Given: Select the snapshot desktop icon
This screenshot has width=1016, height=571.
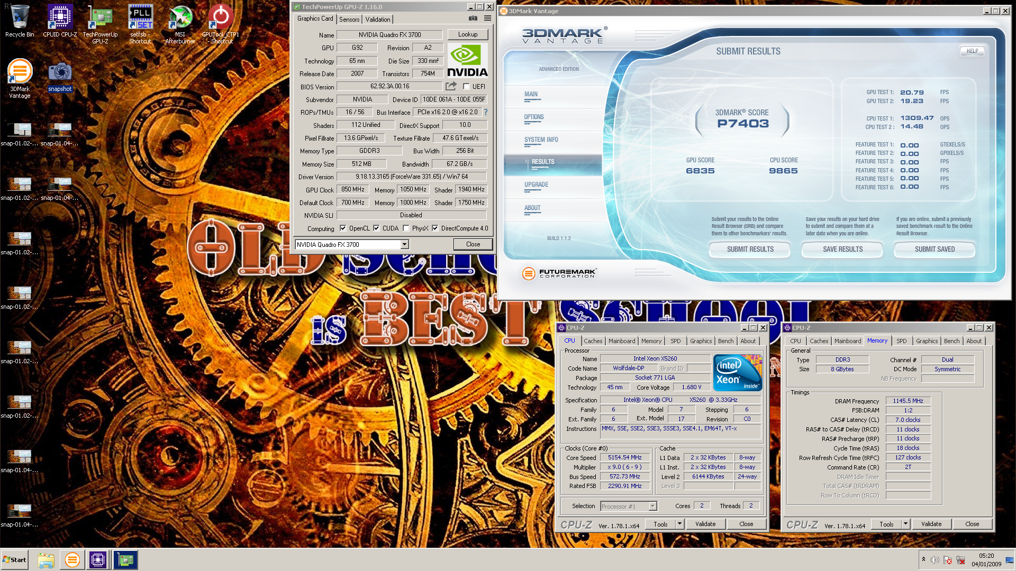Looking at the screenshot, I should coord(60,77).
